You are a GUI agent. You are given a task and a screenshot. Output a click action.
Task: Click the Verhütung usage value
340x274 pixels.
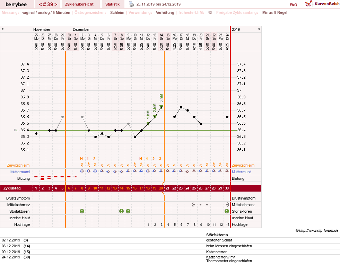[x=165, y=12]
